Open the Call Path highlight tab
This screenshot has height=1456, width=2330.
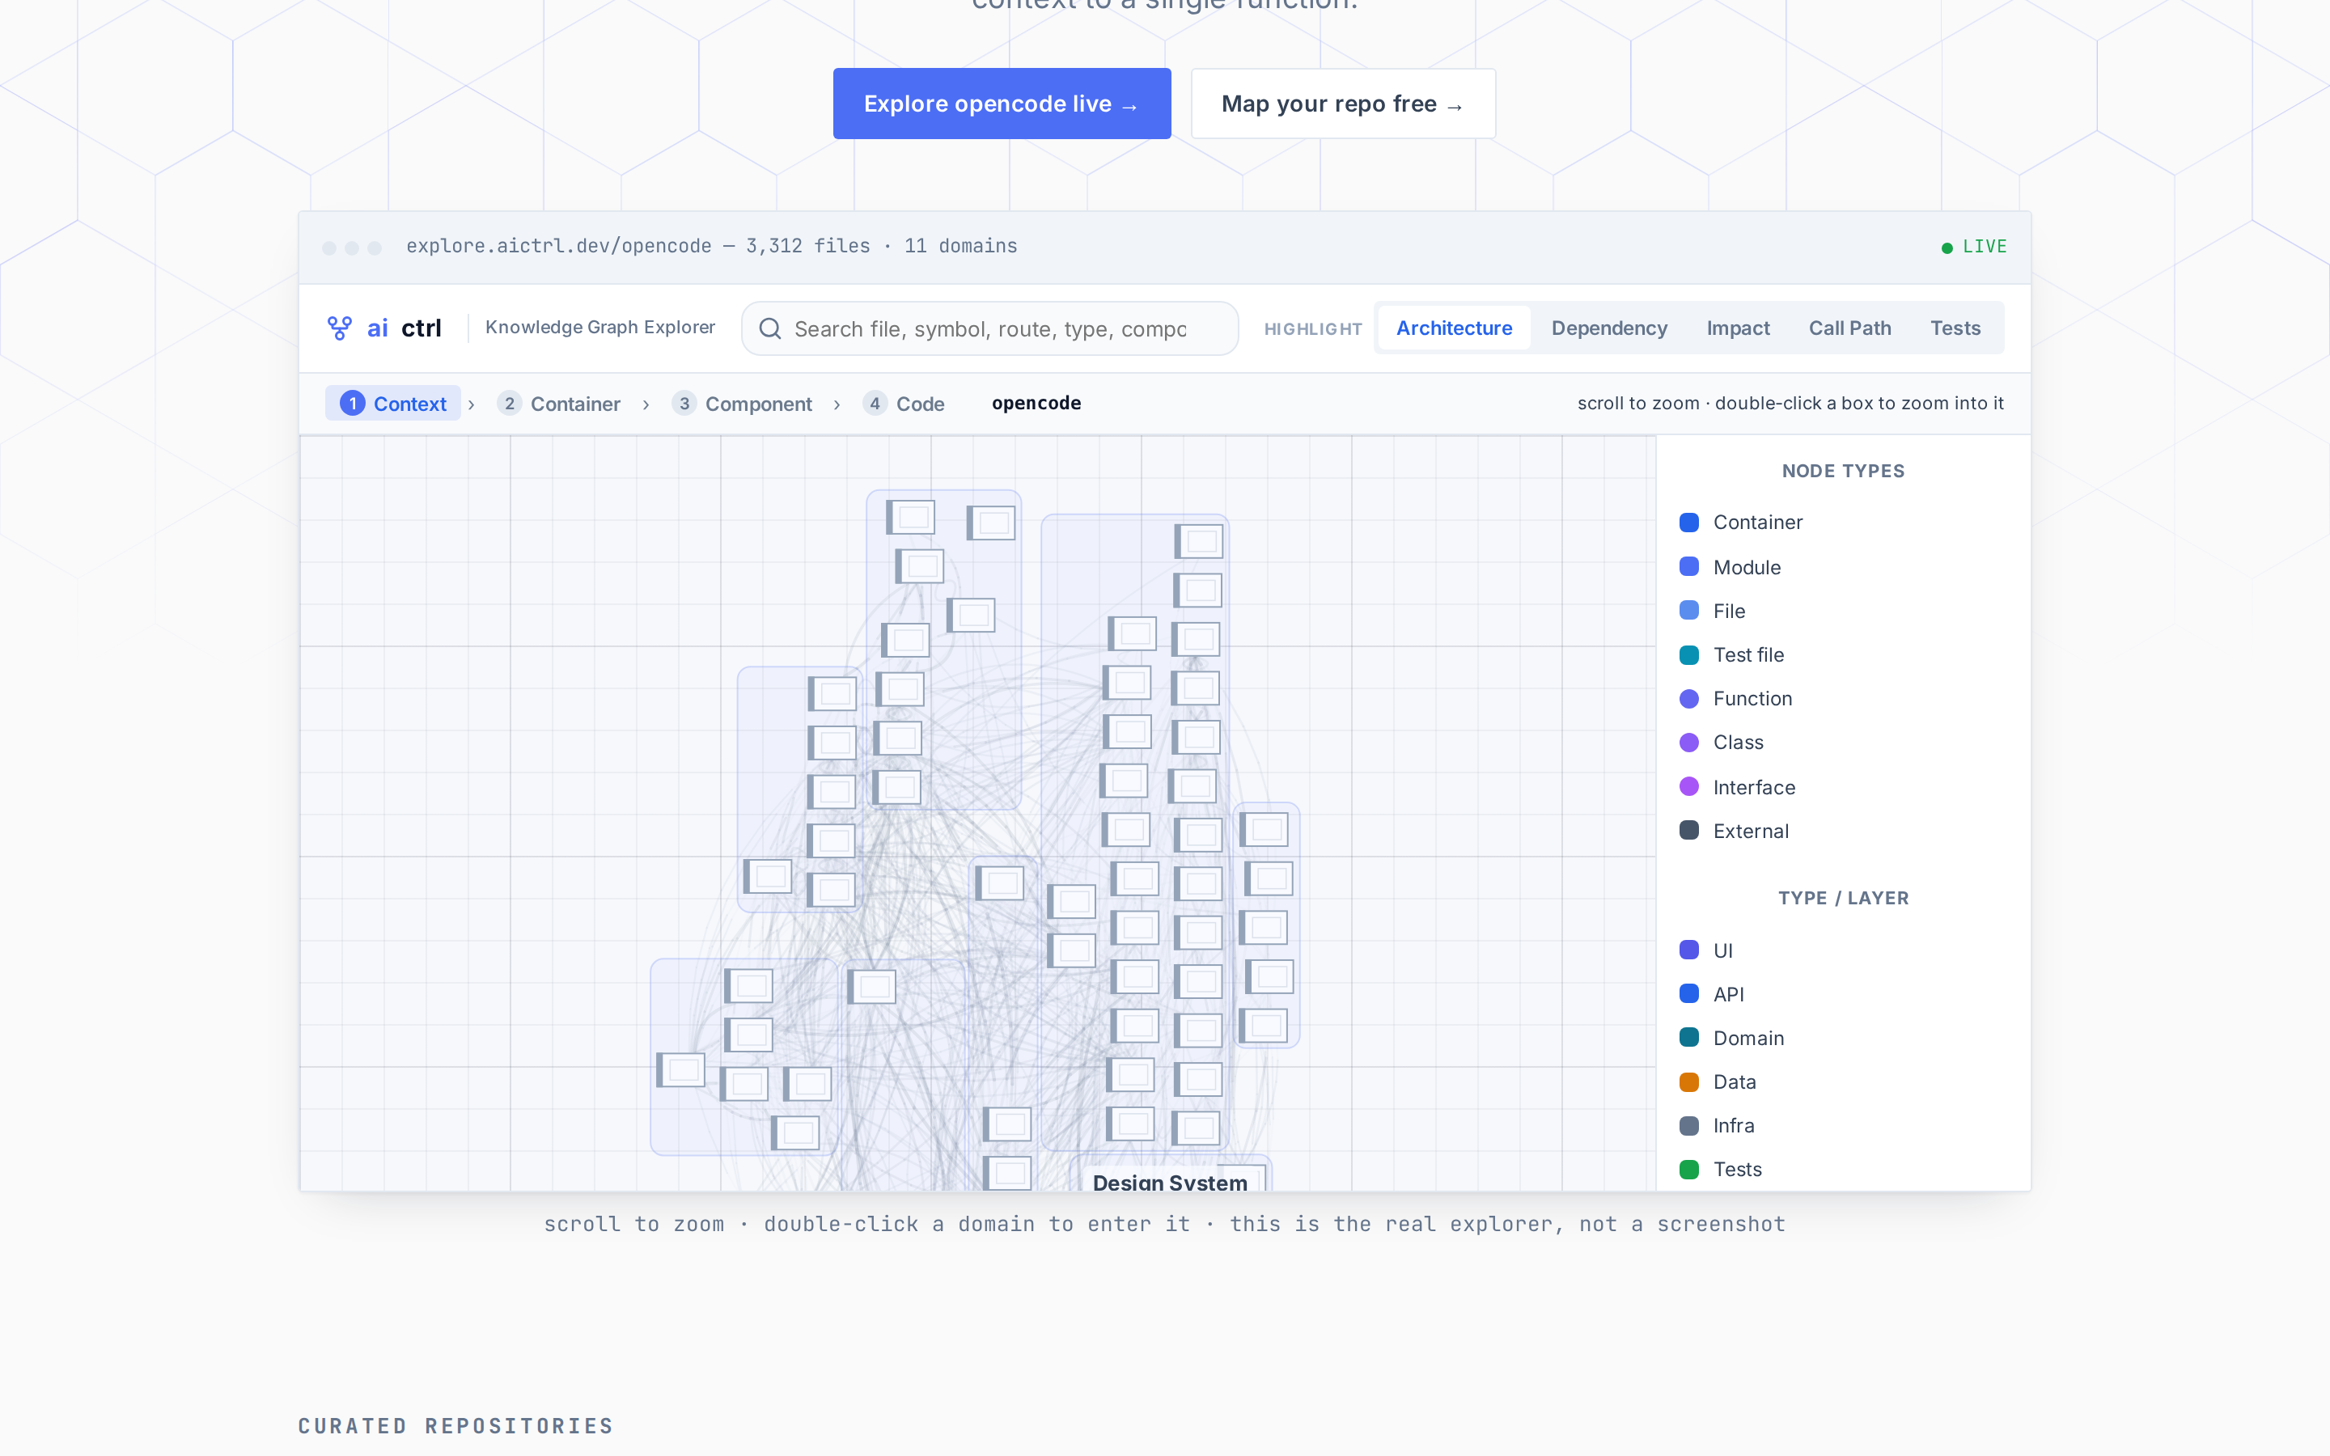[x=1849, y=328]
